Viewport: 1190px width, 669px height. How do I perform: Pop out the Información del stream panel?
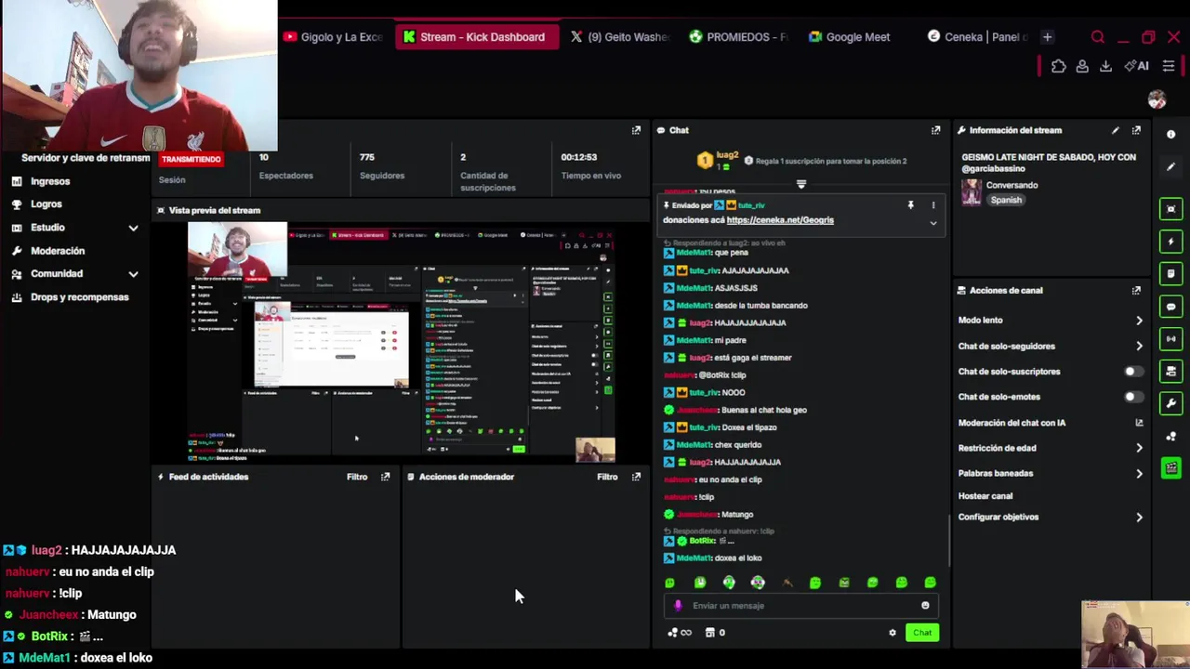(x=1136, y=130)
